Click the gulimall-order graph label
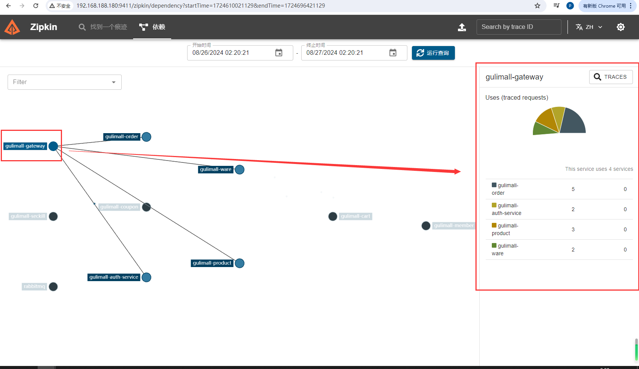This screenshot has height=369, width=639. click(x=122, y=137)
